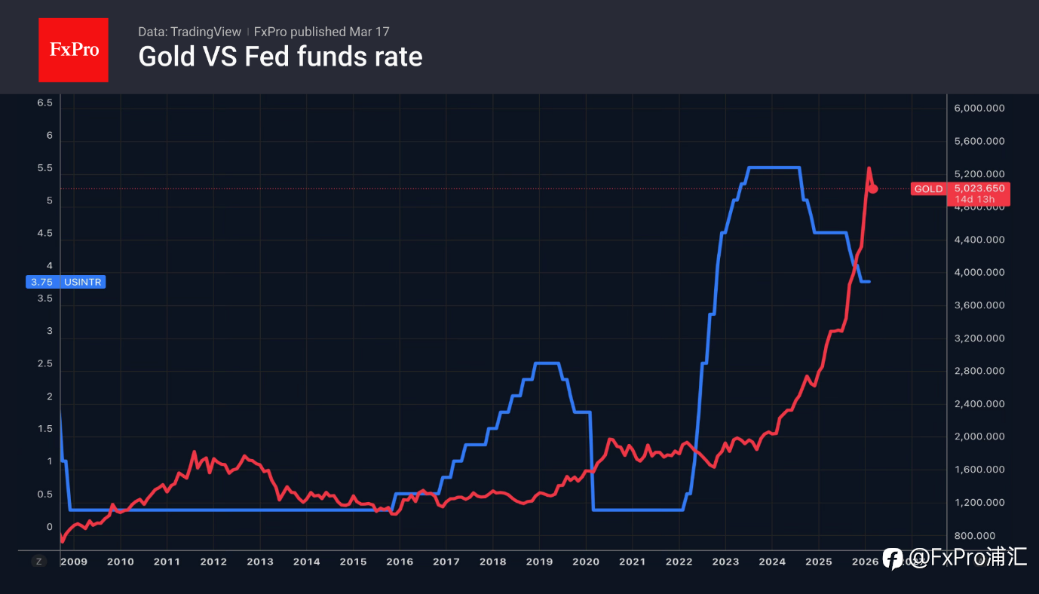1039x594 pixels.
Task: Select the 2020 year label on time axis
Action: click(x=585, y=562)
